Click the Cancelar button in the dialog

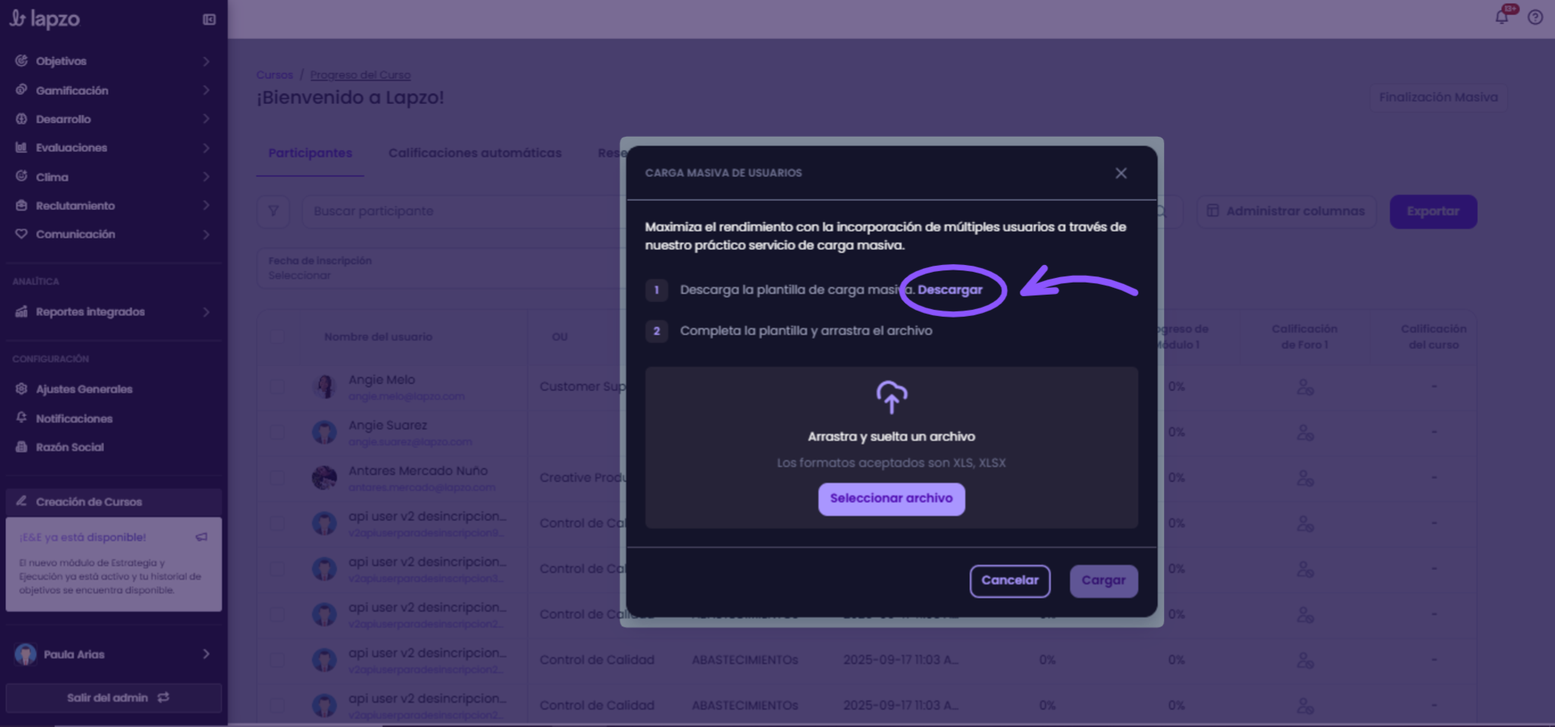click(1010, 581)
